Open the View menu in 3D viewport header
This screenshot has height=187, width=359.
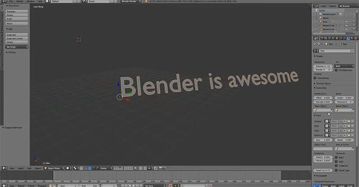(x=12, y=168)
